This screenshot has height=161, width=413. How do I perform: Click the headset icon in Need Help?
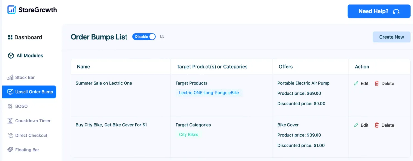[x=396, y=12]
